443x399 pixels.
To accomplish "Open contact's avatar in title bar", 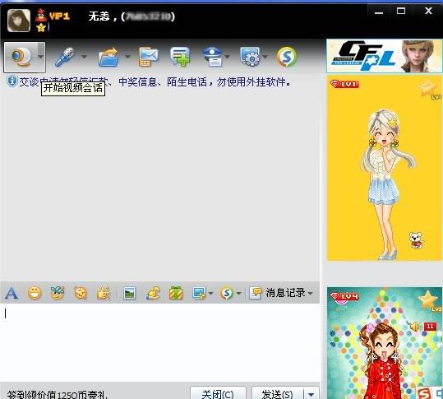I will pyautogui.click(x=19, y=21).
